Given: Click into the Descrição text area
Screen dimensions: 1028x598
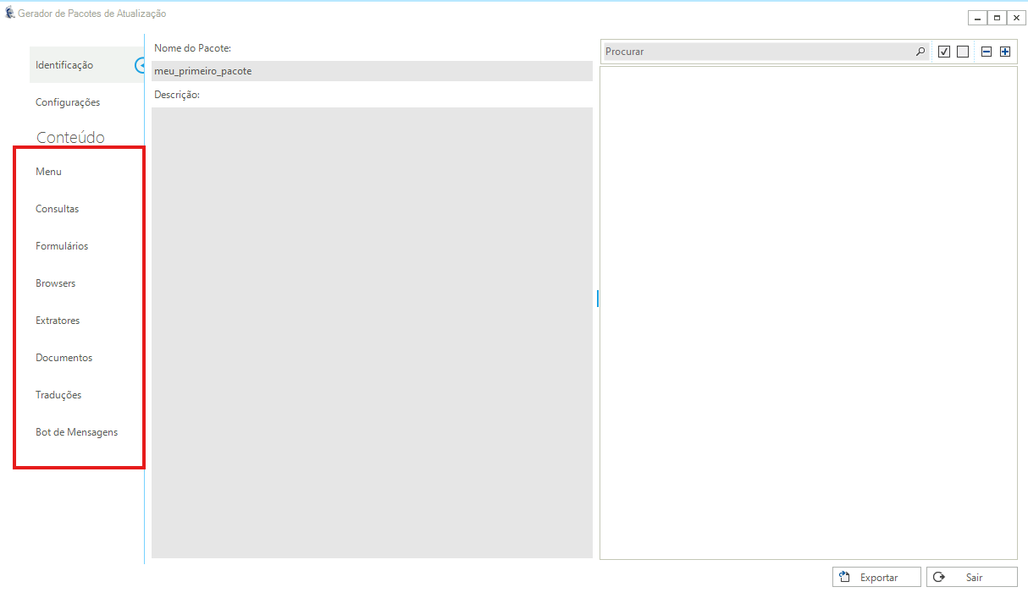Looking at the screenshot, I should point(372,332).
